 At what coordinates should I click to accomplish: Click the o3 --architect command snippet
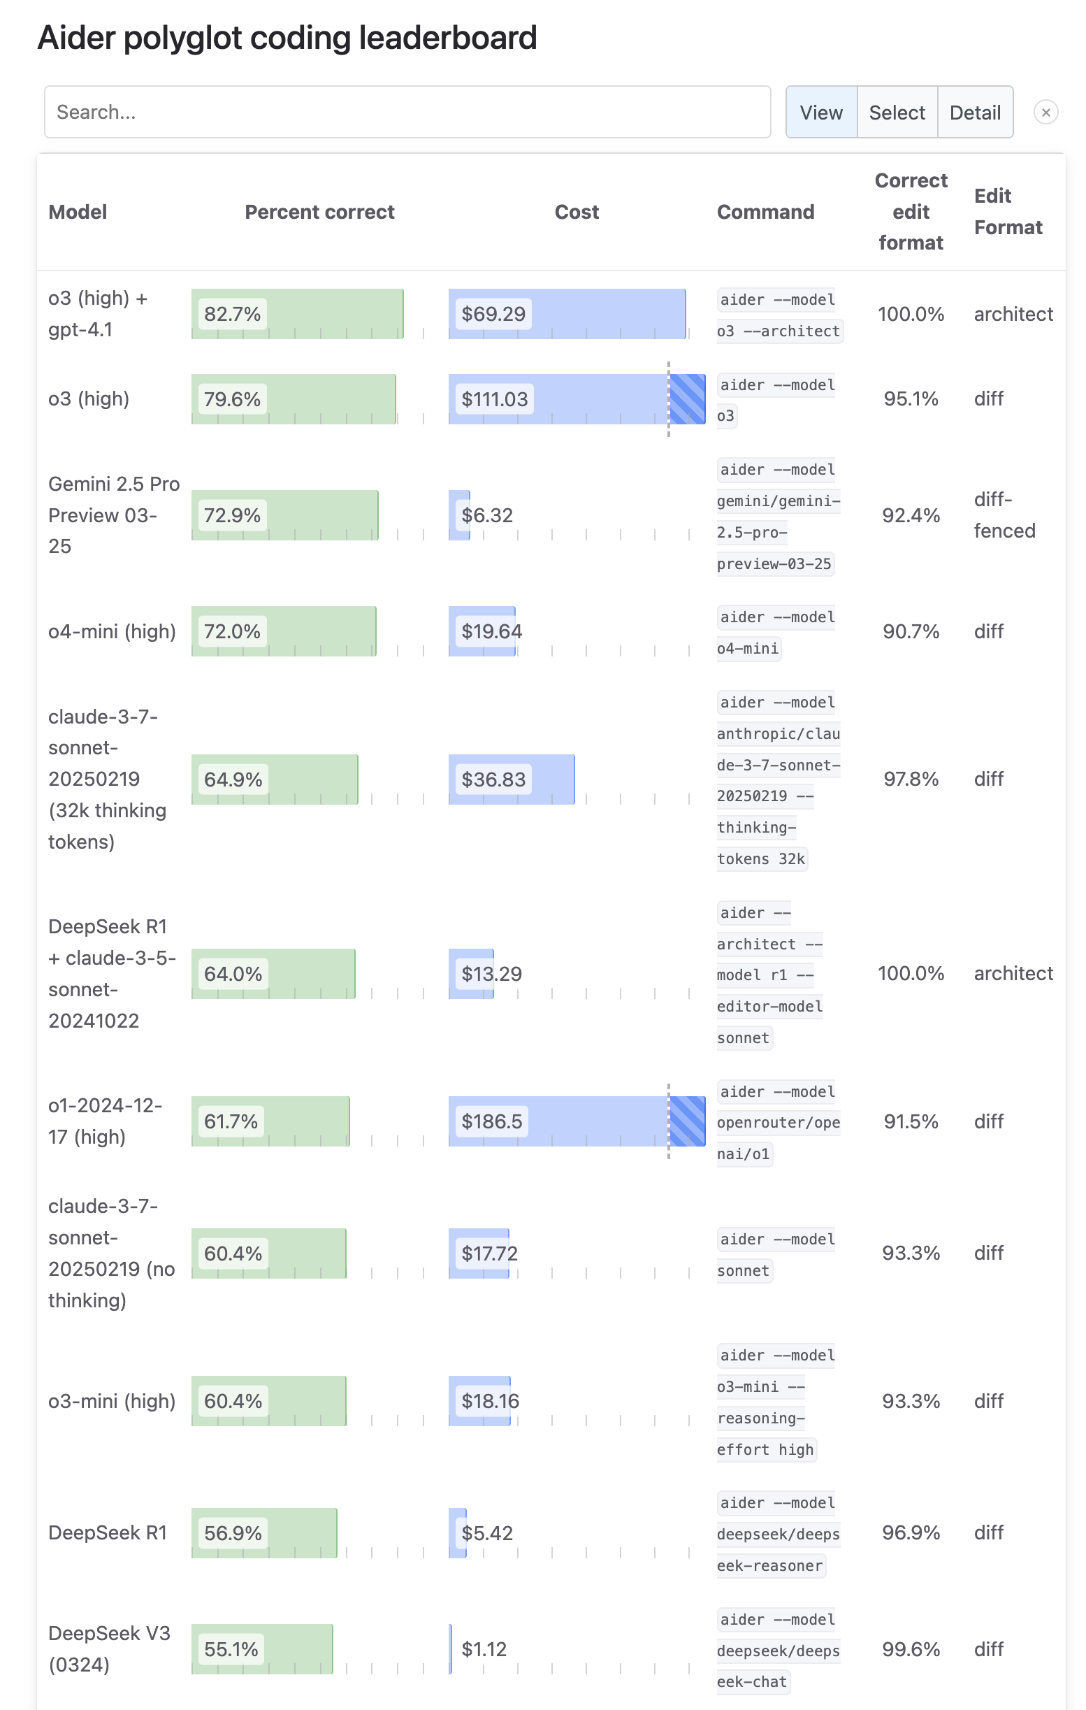coord(779,315)
